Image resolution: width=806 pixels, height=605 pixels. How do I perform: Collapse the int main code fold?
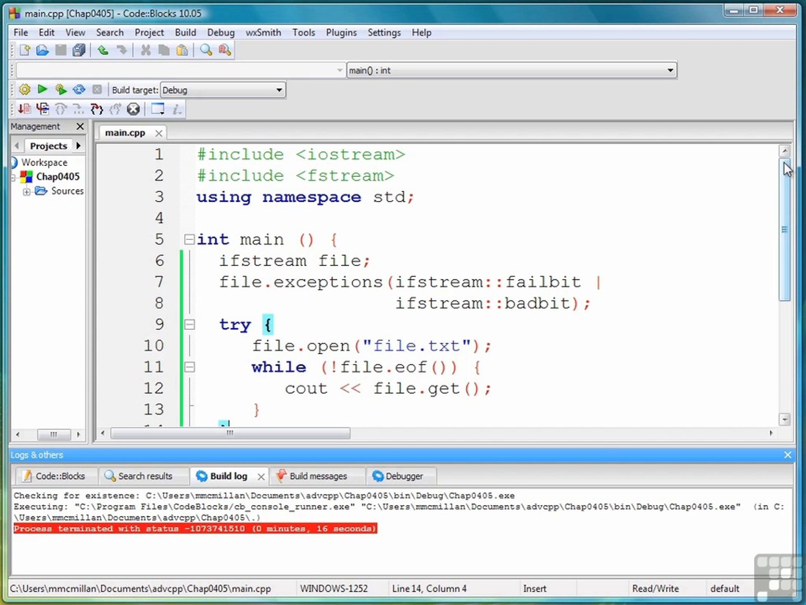coord(189,240)
